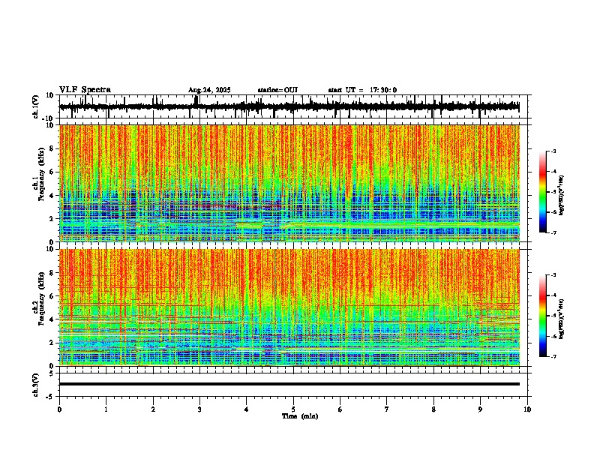Click the date 'Aug.24, 2025' in header
594x459 pixels.
point(209,90)
